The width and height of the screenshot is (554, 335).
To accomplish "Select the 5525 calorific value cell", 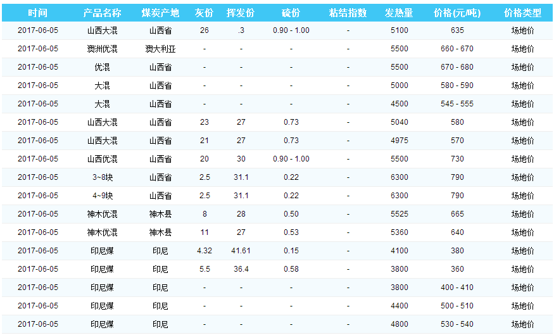I will click(400, 214).
